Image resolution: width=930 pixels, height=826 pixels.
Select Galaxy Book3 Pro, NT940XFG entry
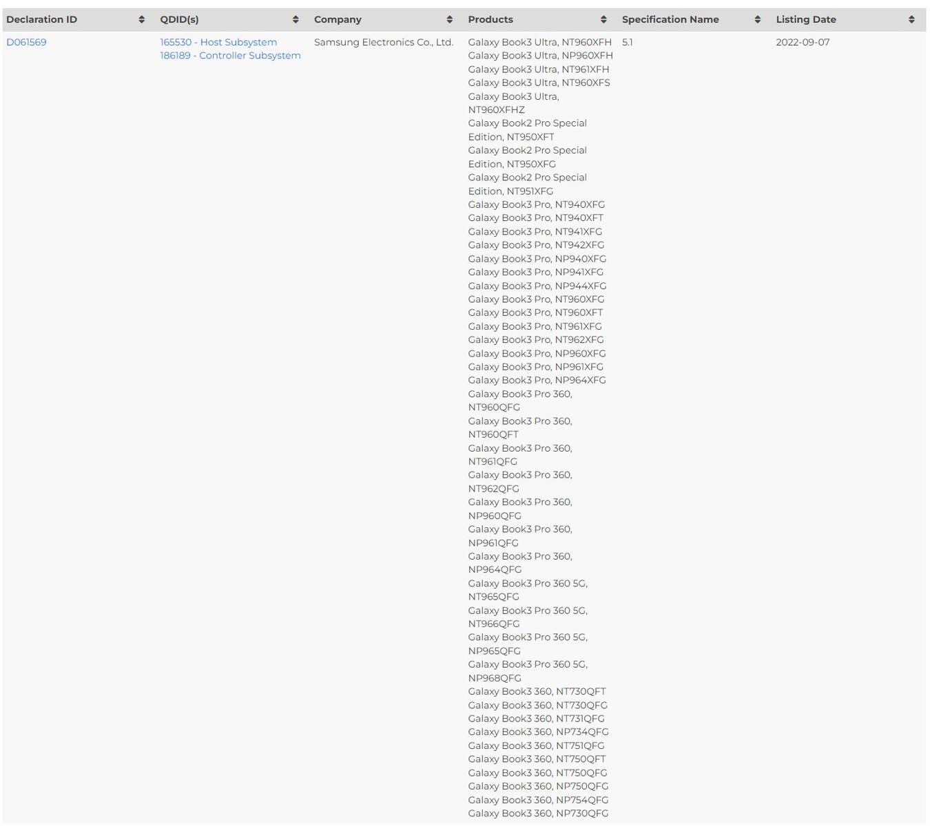536,204
